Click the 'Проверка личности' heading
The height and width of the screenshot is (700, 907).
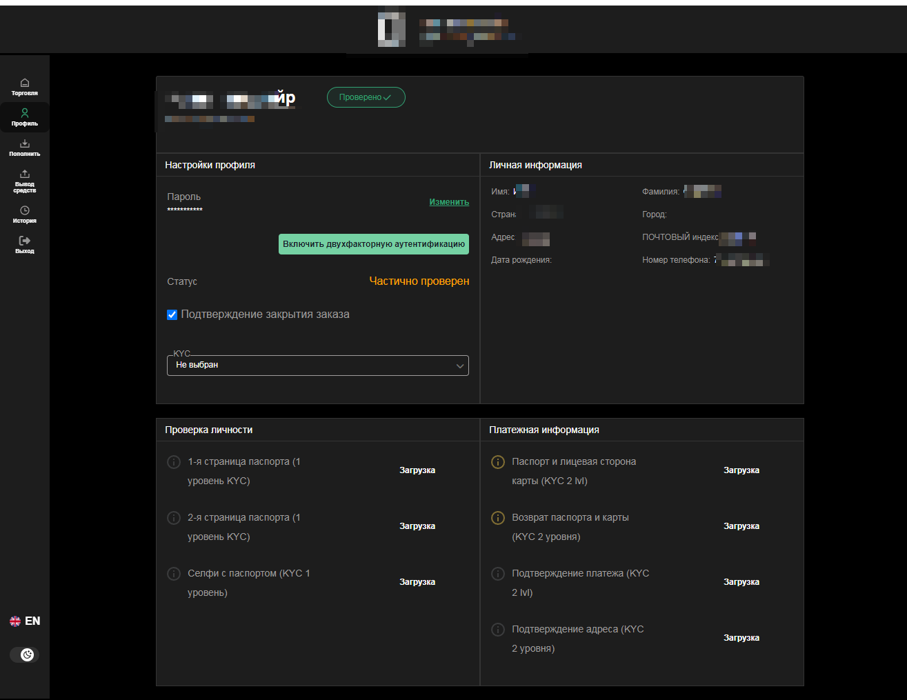click(208, 430)
